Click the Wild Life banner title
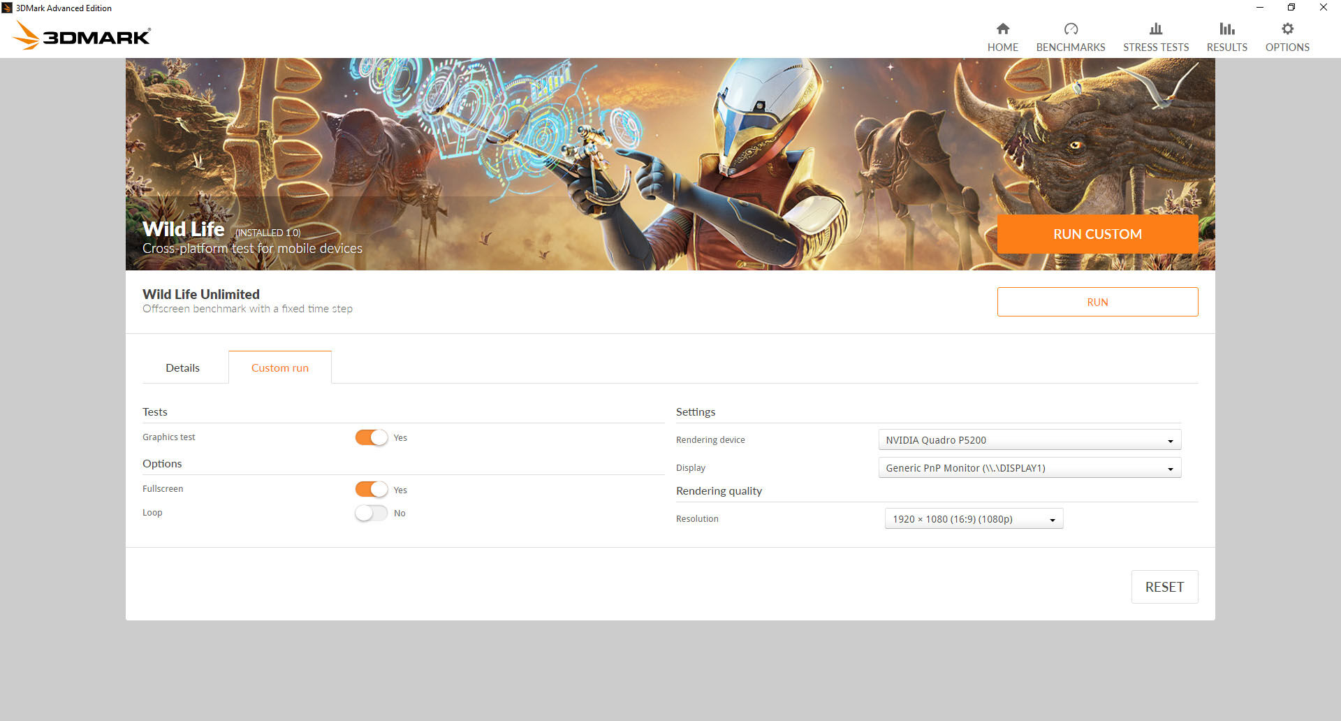 (183, 229)
